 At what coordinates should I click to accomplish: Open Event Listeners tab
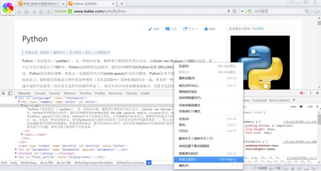click(279, 100)
